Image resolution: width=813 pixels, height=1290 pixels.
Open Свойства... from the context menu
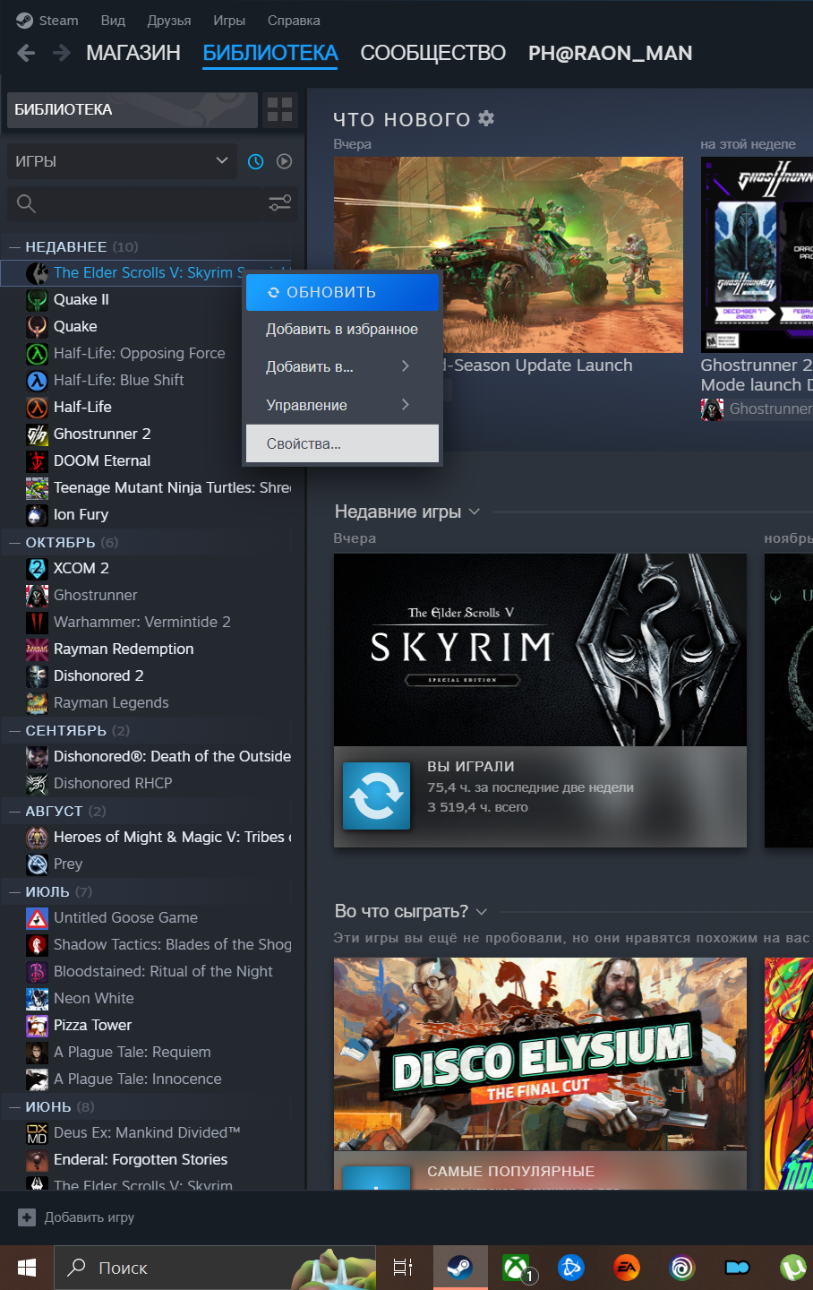pyautogui.click(x=342, y=443)
